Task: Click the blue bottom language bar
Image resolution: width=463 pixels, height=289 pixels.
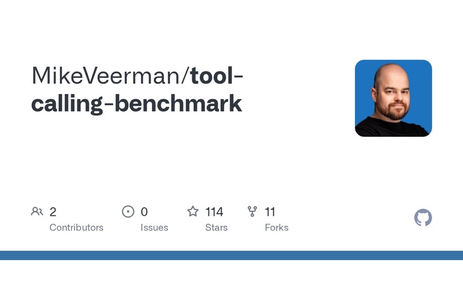Action: point(231,255)
